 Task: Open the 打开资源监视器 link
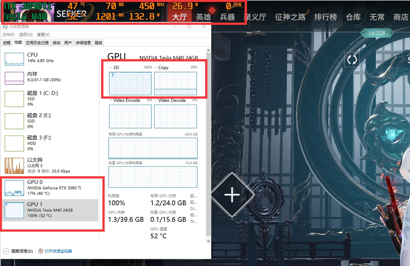[58, 251]
